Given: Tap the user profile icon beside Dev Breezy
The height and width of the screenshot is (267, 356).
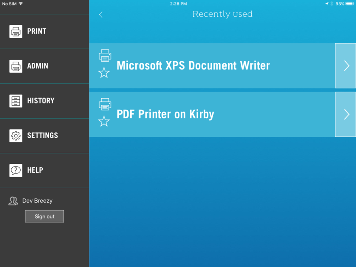Looking at the screenshot, I should [x=13, y=201].
